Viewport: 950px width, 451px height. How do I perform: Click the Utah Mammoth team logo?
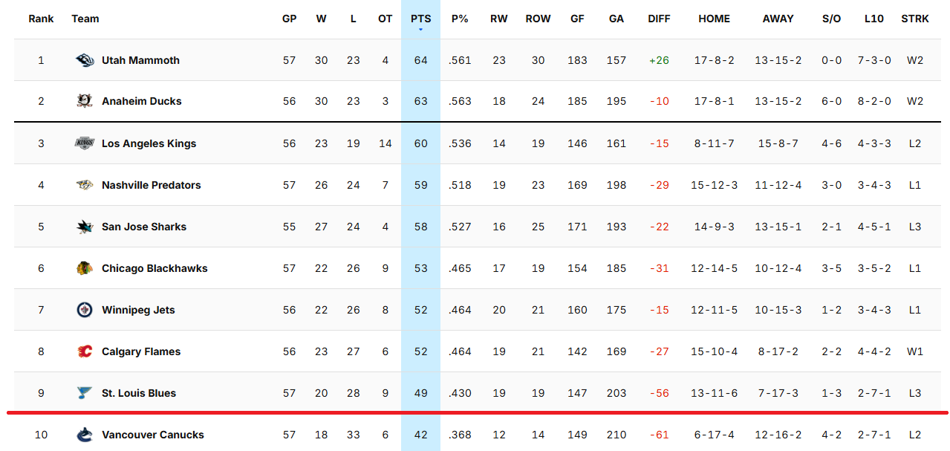pyautogui.click(x=85, y=60)
